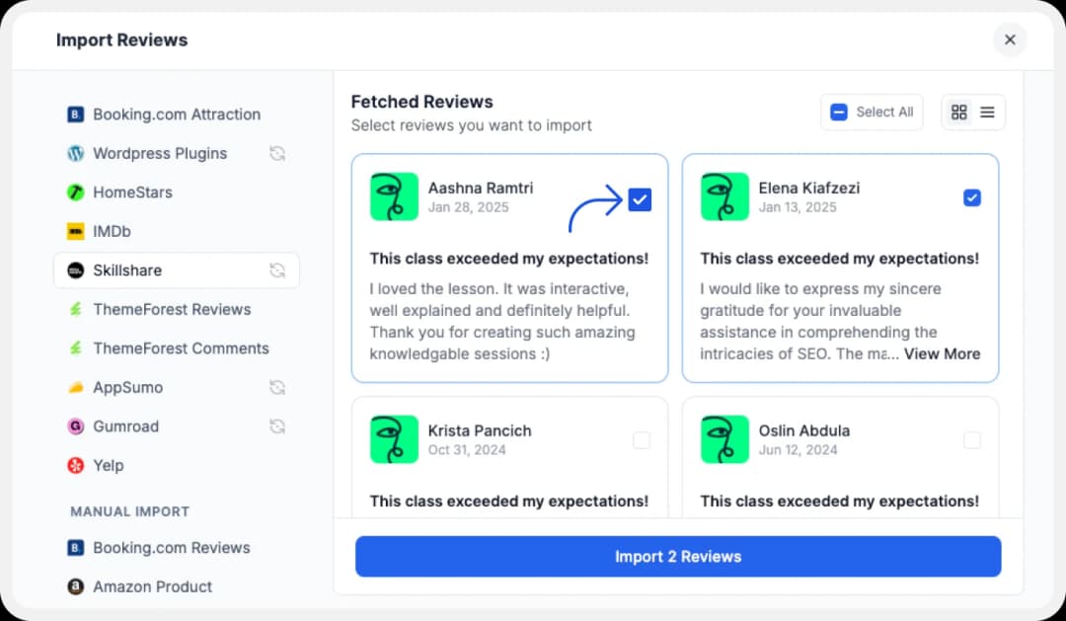Click the Yelp platform icon
Image resolution: width=1066 pixels, height=621 pixels.
point(75,465)
